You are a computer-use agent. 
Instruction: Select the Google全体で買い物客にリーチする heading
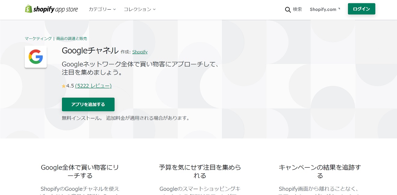pos(80,171)
